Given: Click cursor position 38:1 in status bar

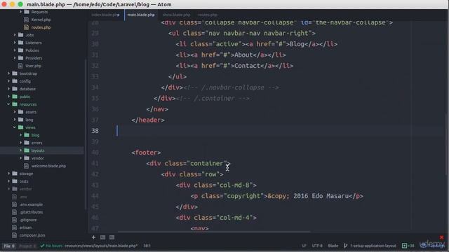Looking at the screenshot, I should 147,246.
